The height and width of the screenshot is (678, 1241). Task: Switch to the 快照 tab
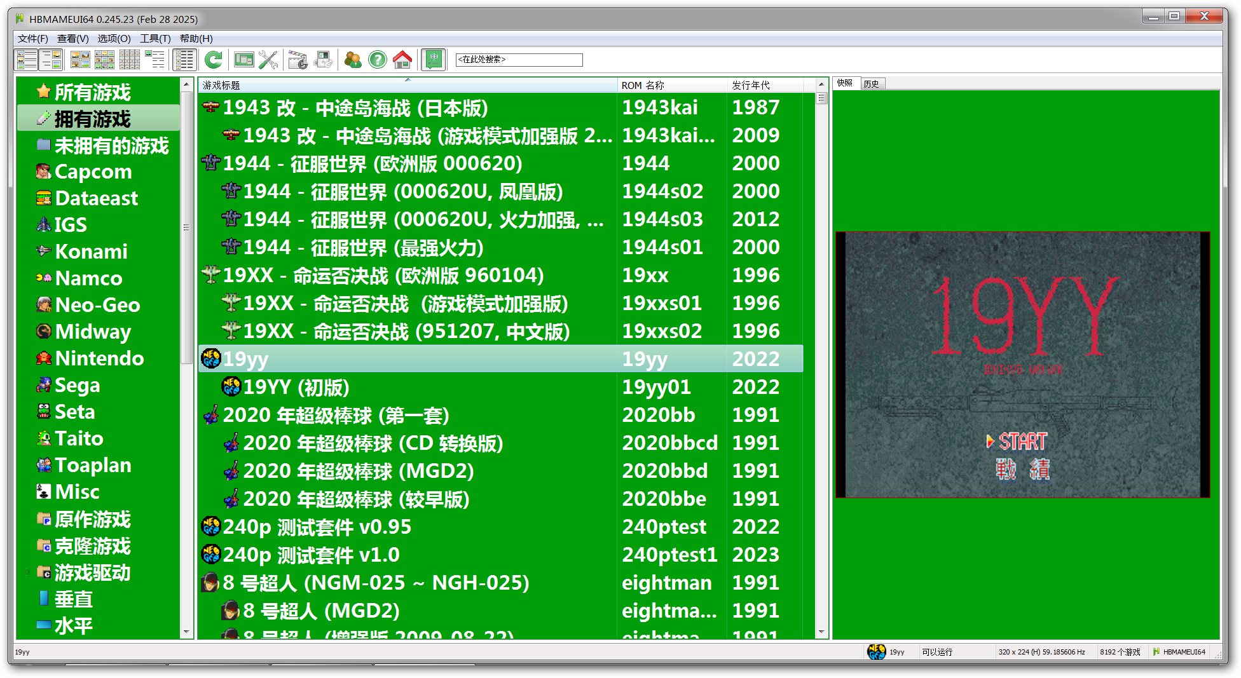[845, 83]
